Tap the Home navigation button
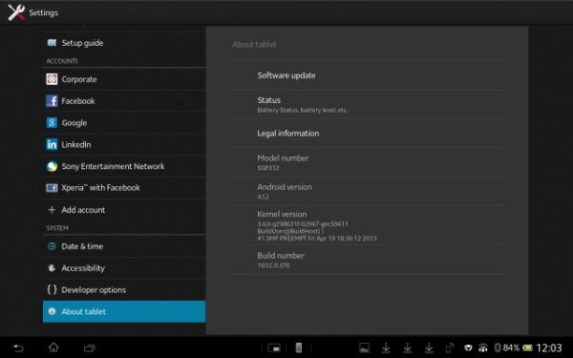 click(x=53, y=347)
